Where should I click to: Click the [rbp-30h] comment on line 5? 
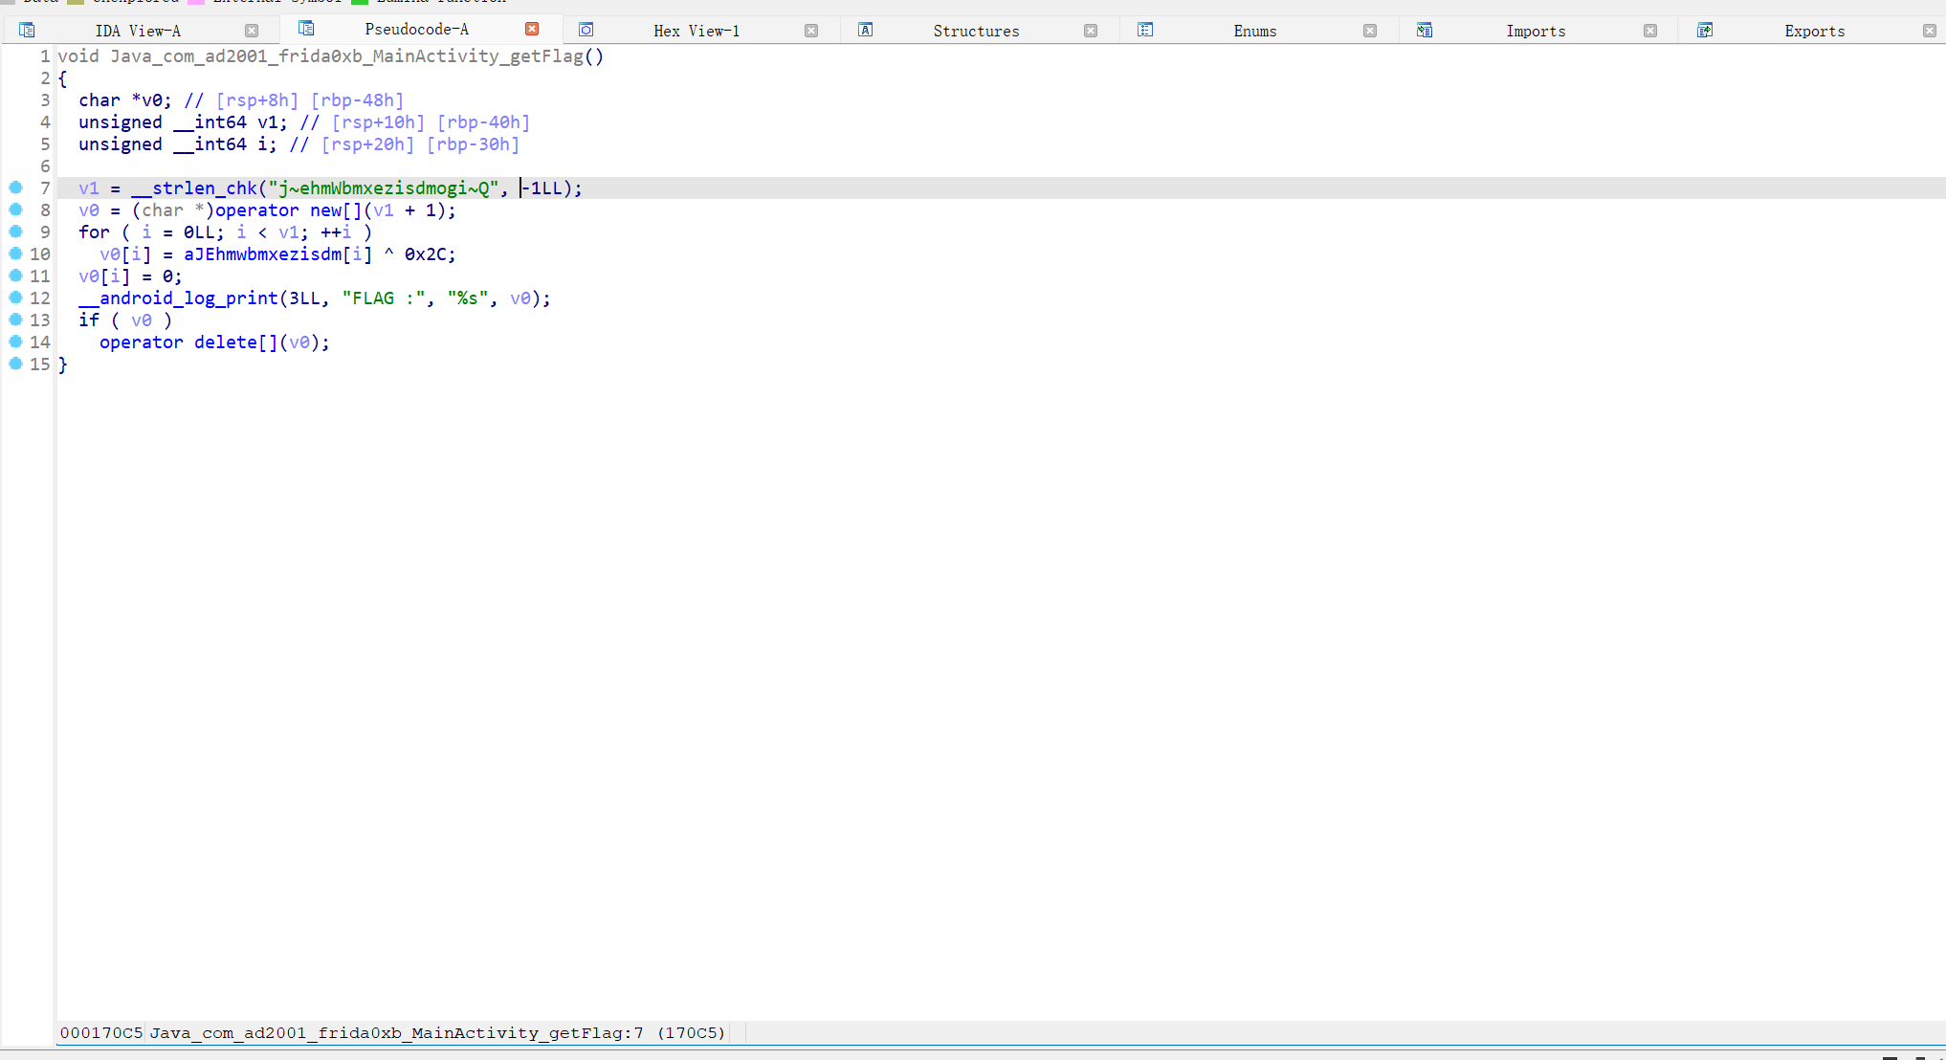pos(473,144)
